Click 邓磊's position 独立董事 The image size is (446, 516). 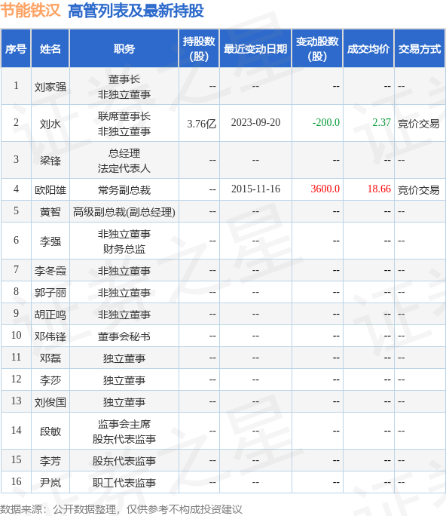point(124,358)
